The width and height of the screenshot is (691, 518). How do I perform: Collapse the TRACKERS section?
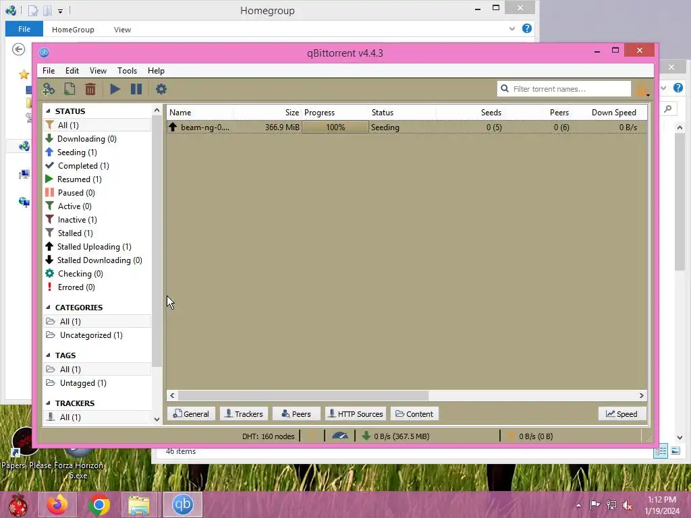[48, 403]
